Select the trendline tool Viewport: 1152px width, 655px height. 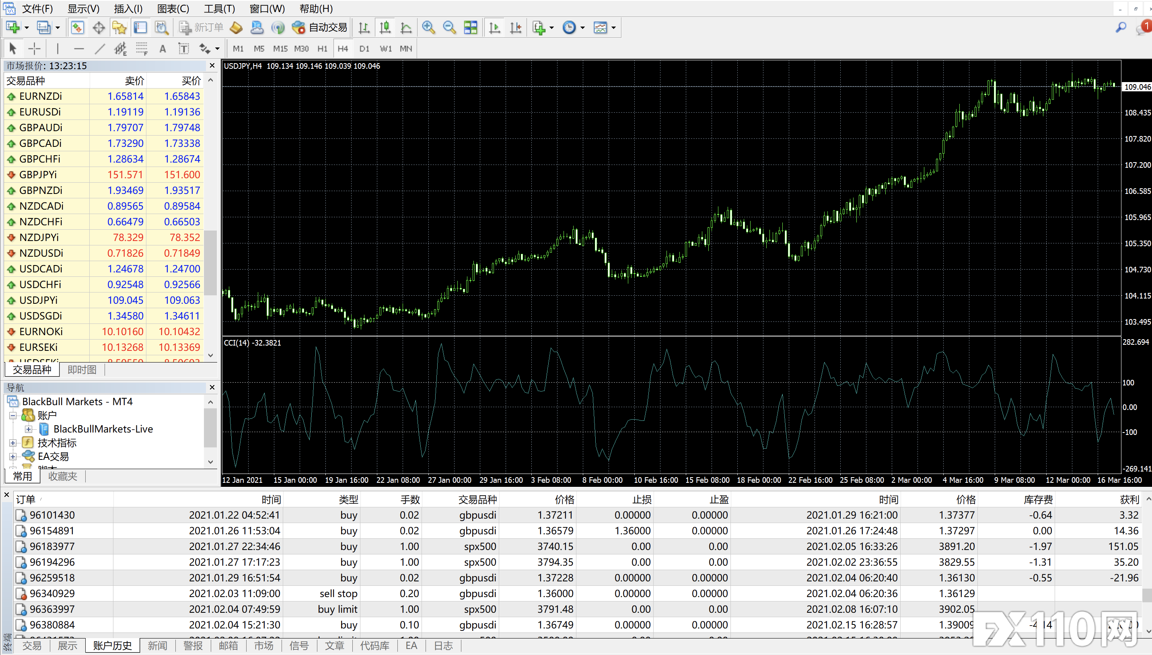coord(100,49)
